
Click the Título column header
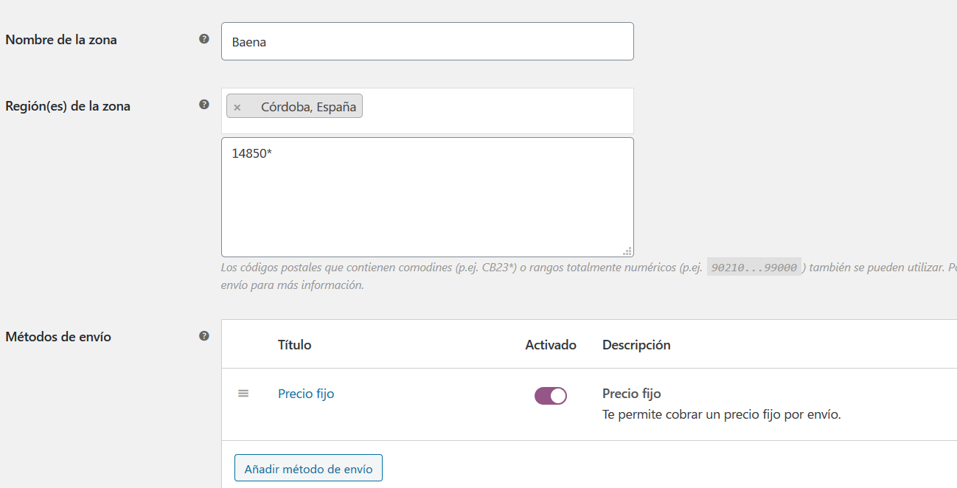click(x=295, y=344)
